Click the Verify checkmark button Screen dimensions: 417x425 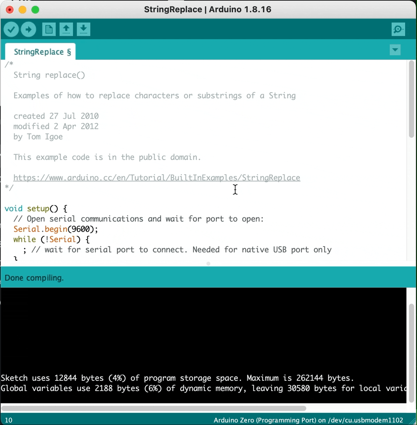11,29
